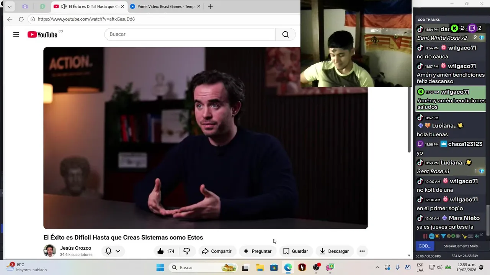
Task: Open Microsoft Edge from taskbar
Action: [x=288, y=267]
